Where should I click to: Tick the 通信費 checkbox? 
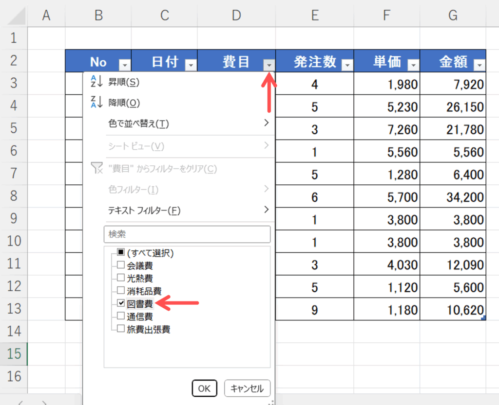tap(121, 317)
